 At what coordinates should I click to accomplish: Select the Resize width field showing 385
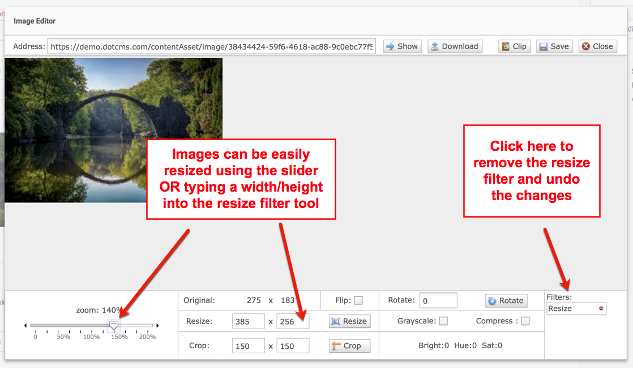point(248,321)
